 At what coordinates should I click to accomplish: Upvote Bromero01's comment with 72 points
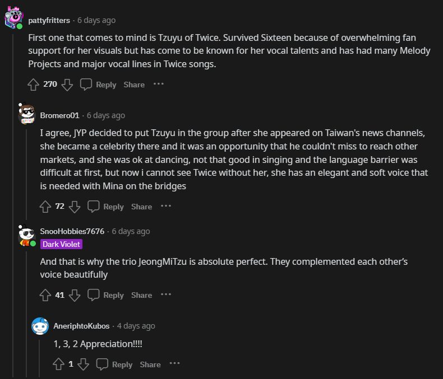point(45,207)
